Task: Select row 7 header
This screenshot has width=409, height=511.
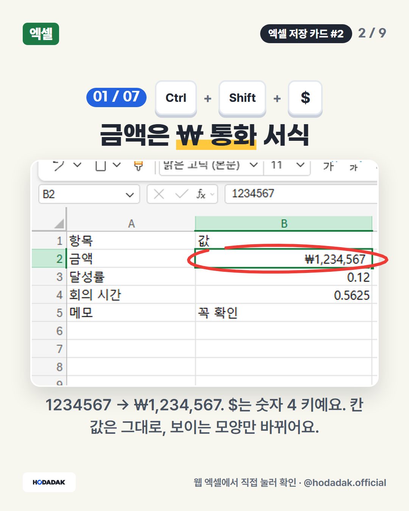Action: click(49, 349)
